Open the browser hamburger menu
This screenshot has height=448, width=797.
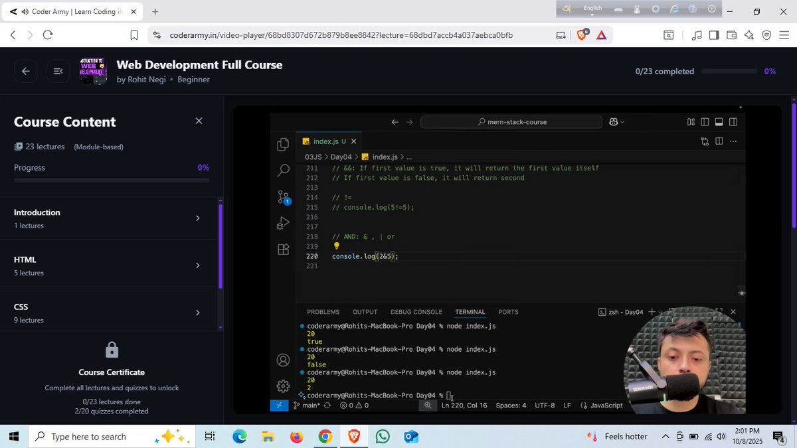pos(784,35)
